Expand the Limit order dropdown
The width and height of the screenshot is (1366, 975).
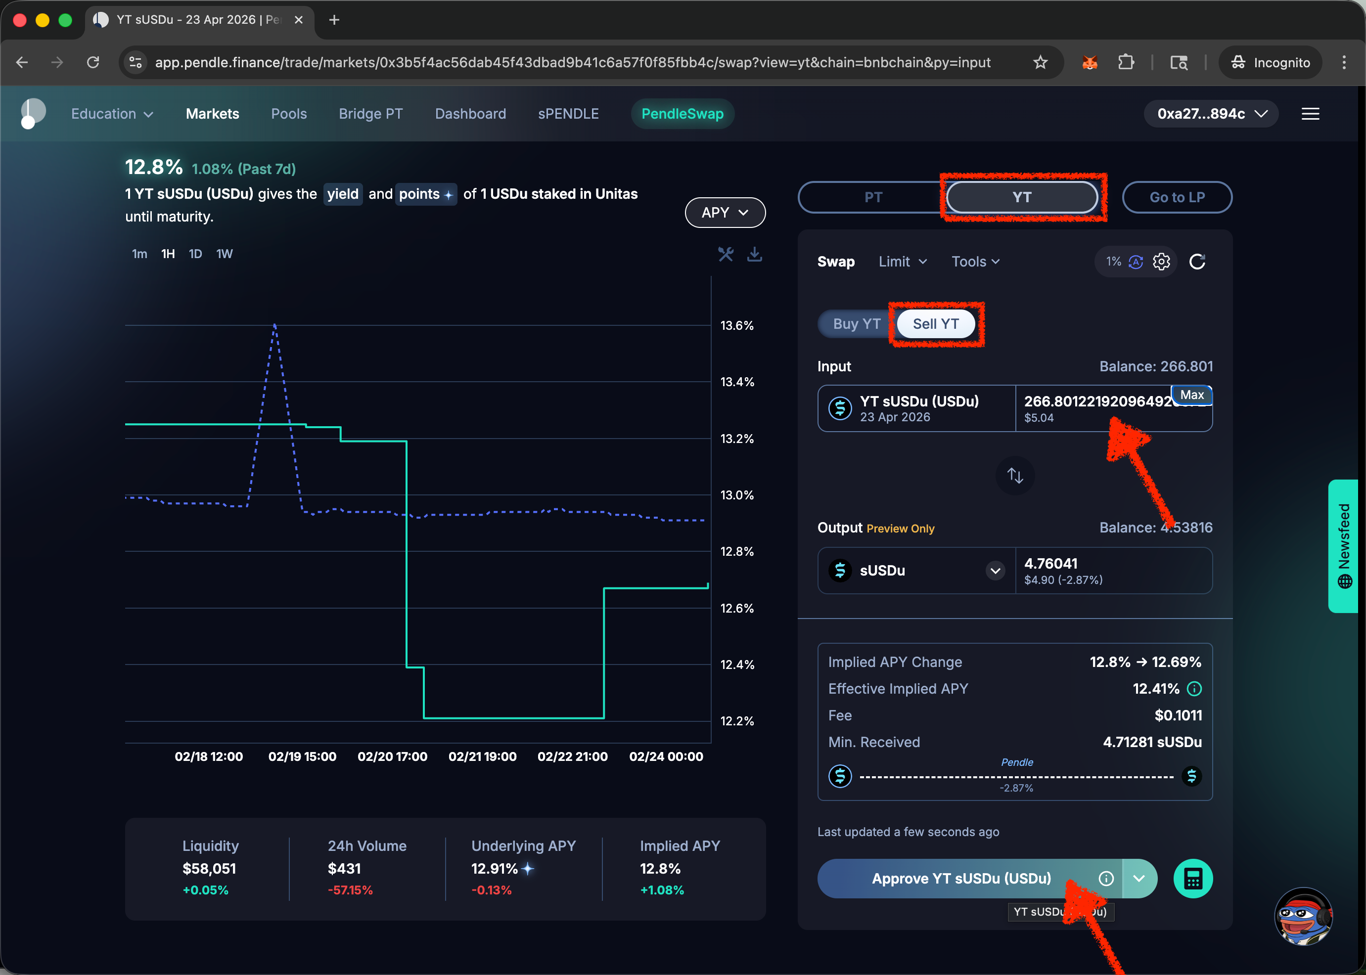click(x=902, y=262)
